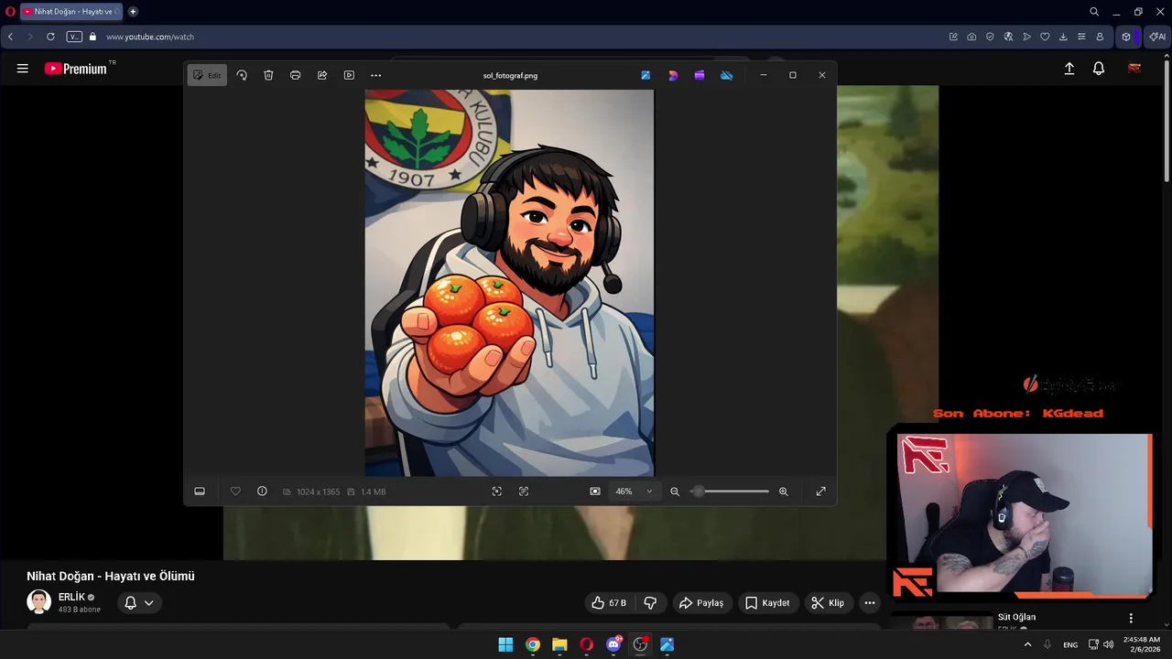Start slideshow in Photos viewer
Viewport: 1172px width, 659px height.
(349, 75)
